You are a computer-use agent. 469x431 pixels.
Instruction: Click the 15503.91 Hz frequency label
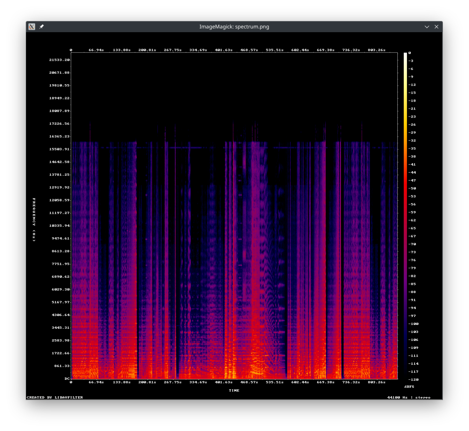(x=59, y=149)
